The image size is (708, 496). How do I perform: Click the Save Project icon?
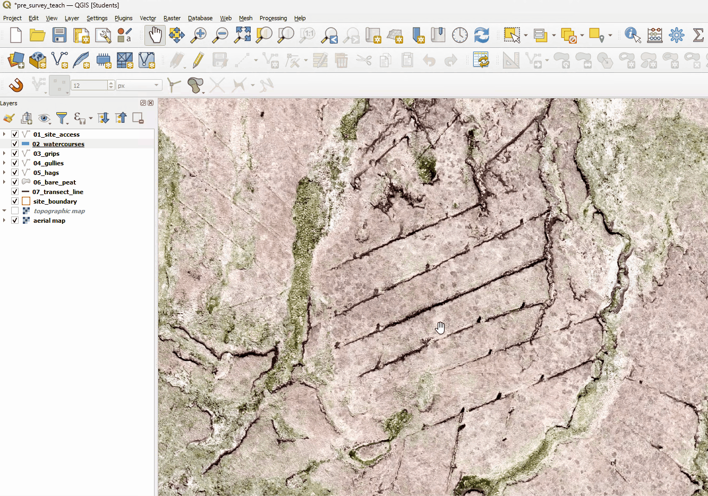click(59, 36)
